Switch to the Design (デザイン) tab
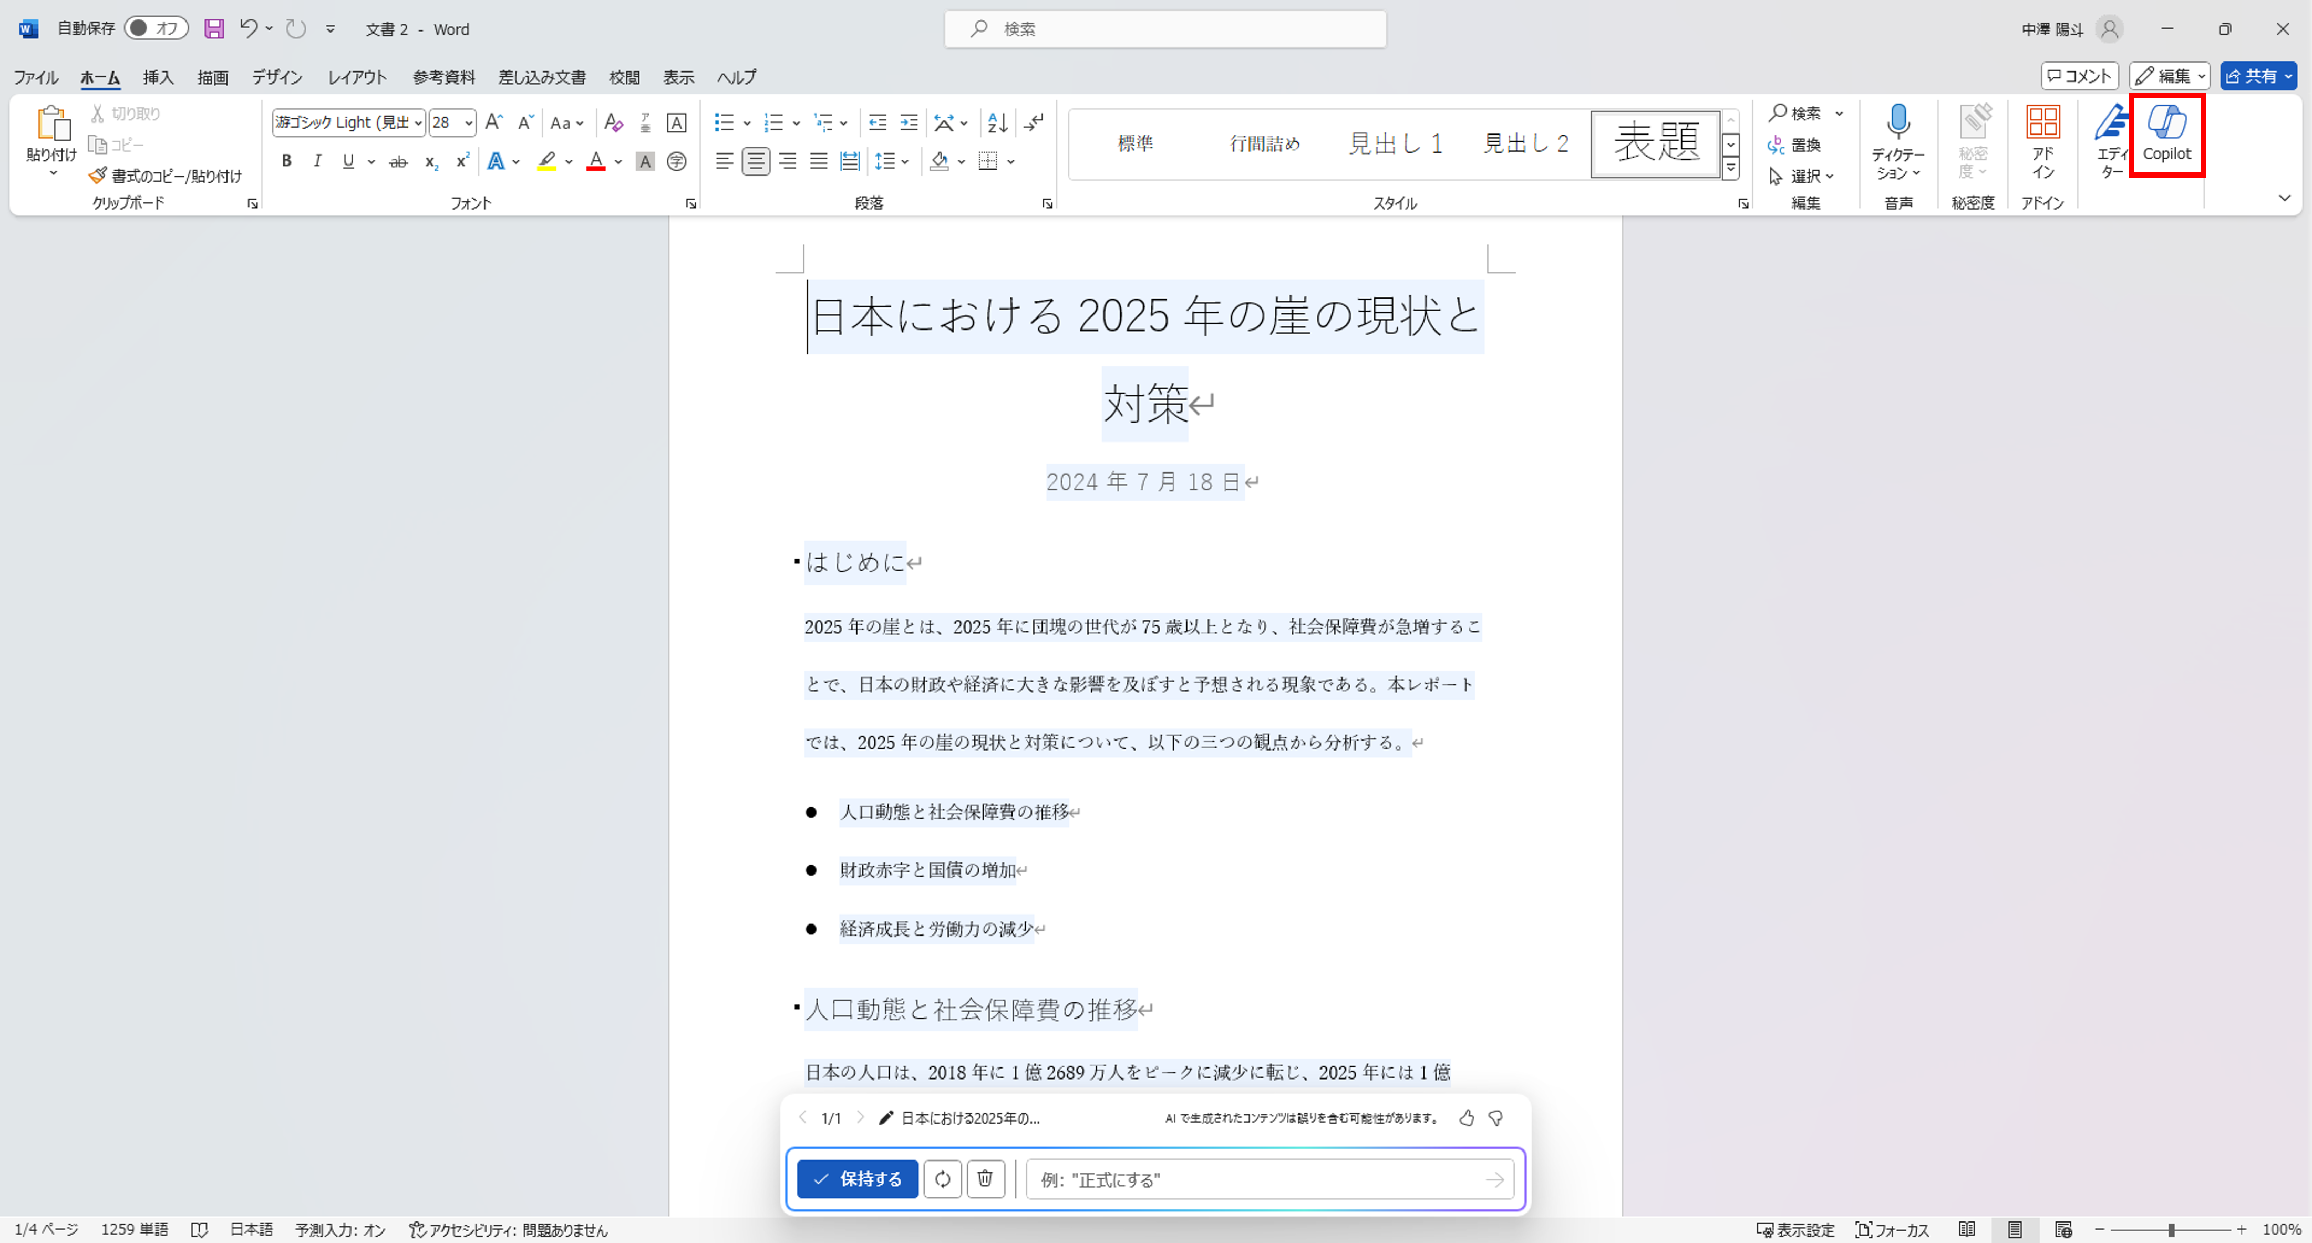This screenshot has width=2312, height=1243. (x=276, y=77)
